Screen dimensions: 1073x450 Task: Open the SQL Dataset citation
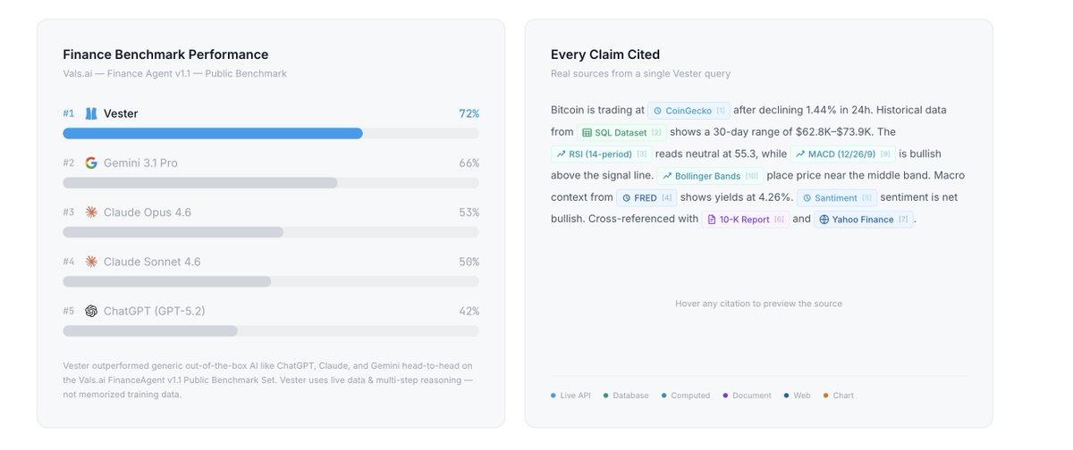(x=621, y=133)
